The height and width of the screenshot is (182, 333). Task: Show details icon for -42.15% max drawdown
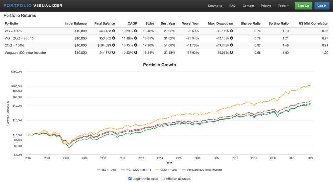[x=231, y=38]
